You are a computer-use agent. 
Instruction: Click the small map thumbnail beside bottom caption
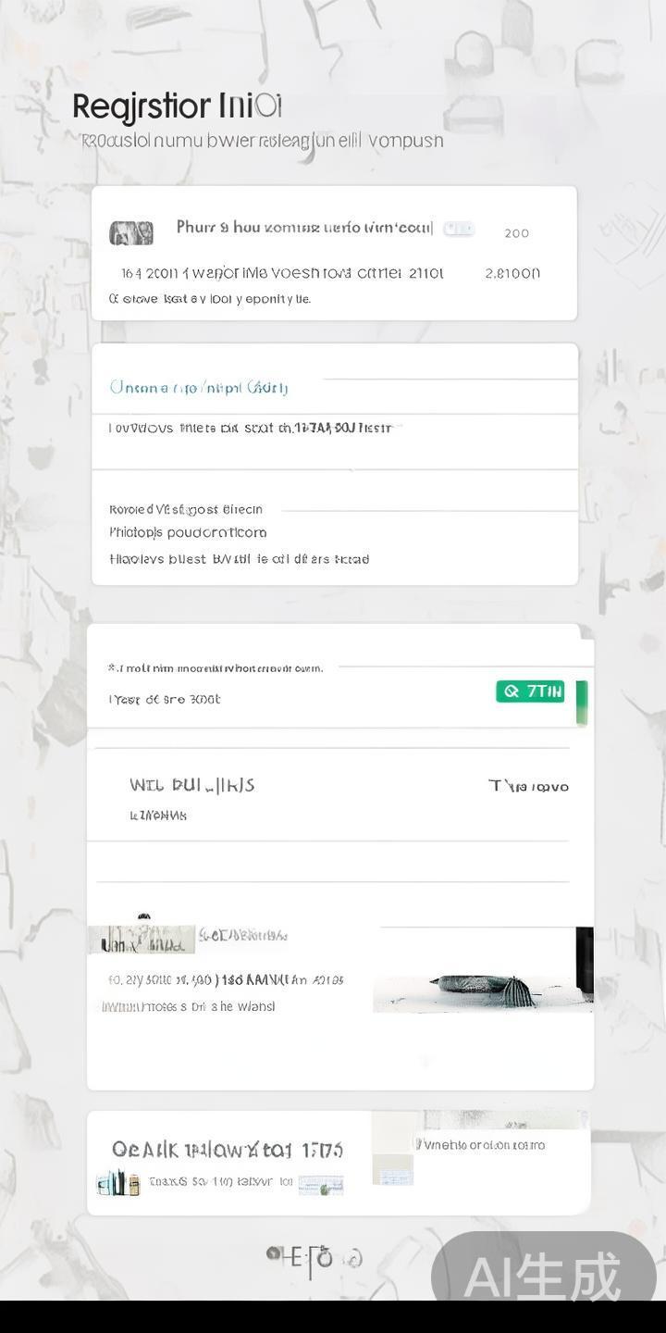(321, 1185)
